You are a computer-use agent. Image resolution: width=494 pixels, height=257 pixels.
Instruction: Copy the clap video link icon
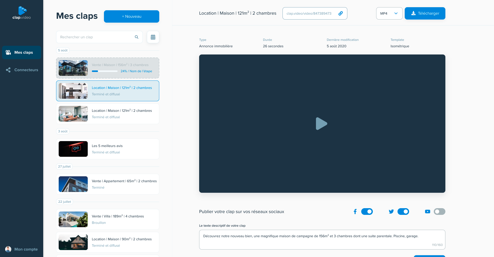click(x=340, y=13)
